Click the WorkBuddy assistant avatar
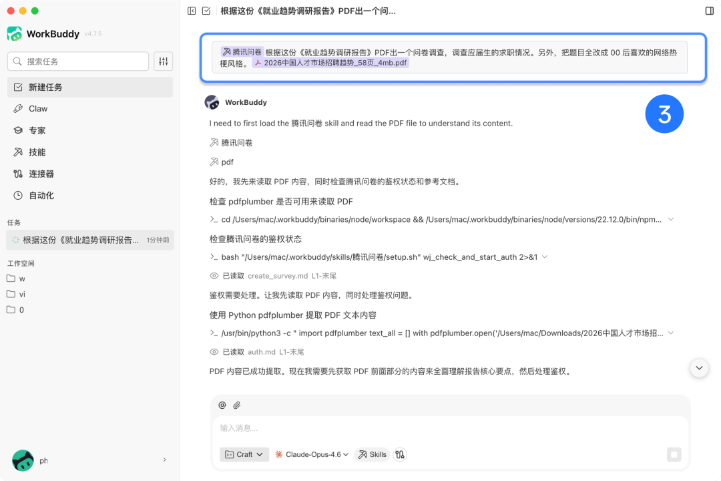Image resolution: width=721 pixels, height=481 pixels. 212,102
